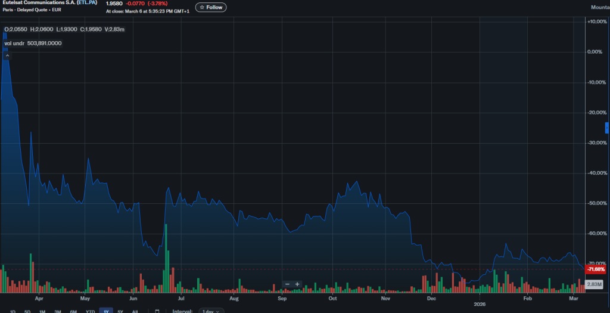Click the Apr label on time axis
This screenshot has width=610, height=313.
click(39, 299)
